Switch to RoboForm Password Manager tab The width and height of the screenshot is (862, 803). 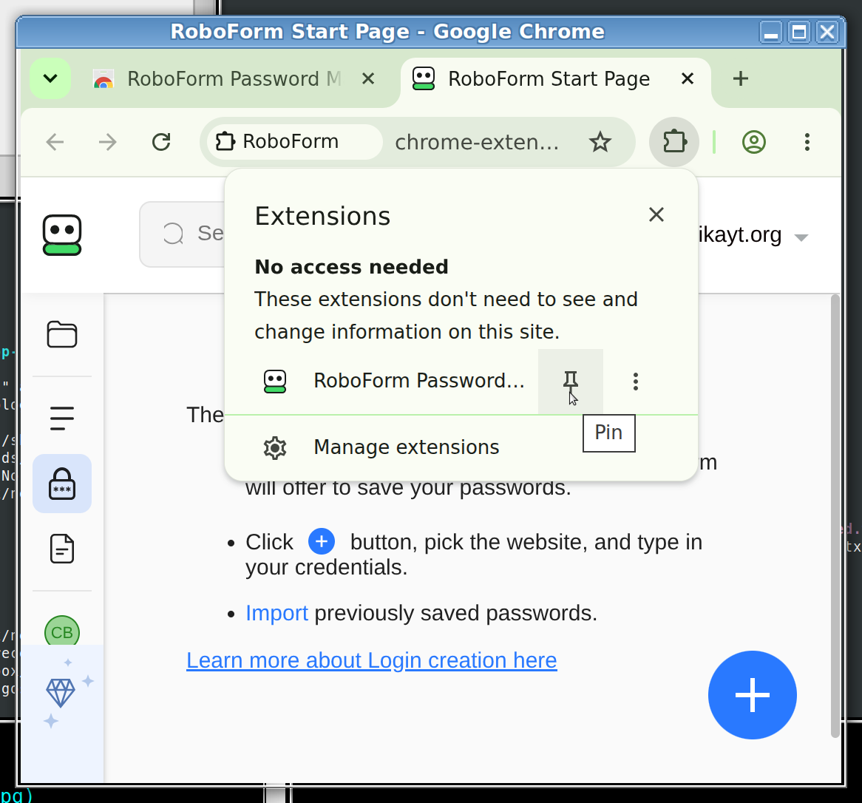234,78
